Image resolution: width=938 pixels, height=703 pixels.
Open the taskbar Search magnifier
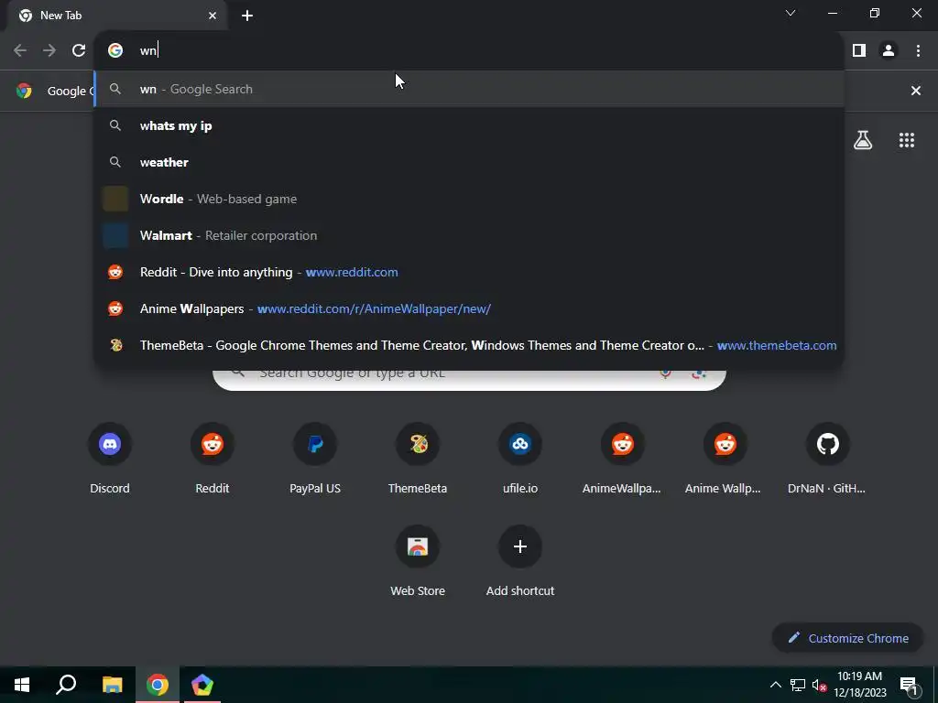[x=66, y=685]
